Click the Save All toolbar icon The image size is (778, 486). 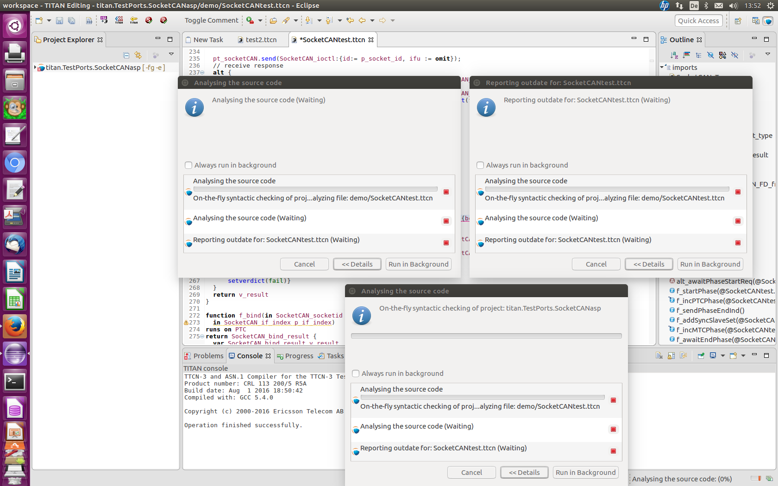click(71, 20)
